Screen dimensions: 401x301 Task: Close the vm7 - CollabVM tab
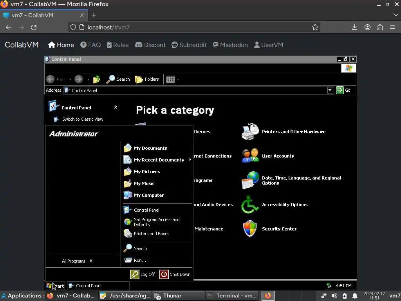pos(82,15)
